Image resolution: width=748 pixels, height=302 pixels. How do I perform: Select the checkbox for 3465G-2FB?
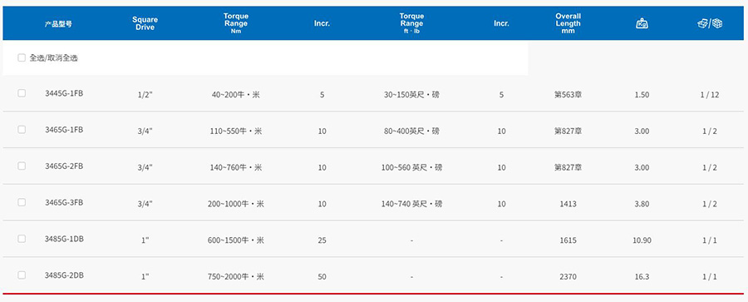point(22,166)
